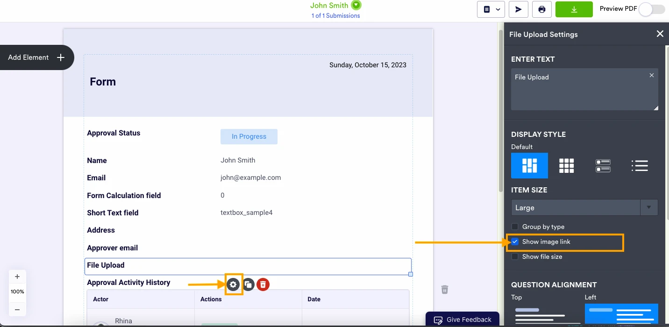
Task: Enable the Show file size checkbox
Action: coord(515,256)
